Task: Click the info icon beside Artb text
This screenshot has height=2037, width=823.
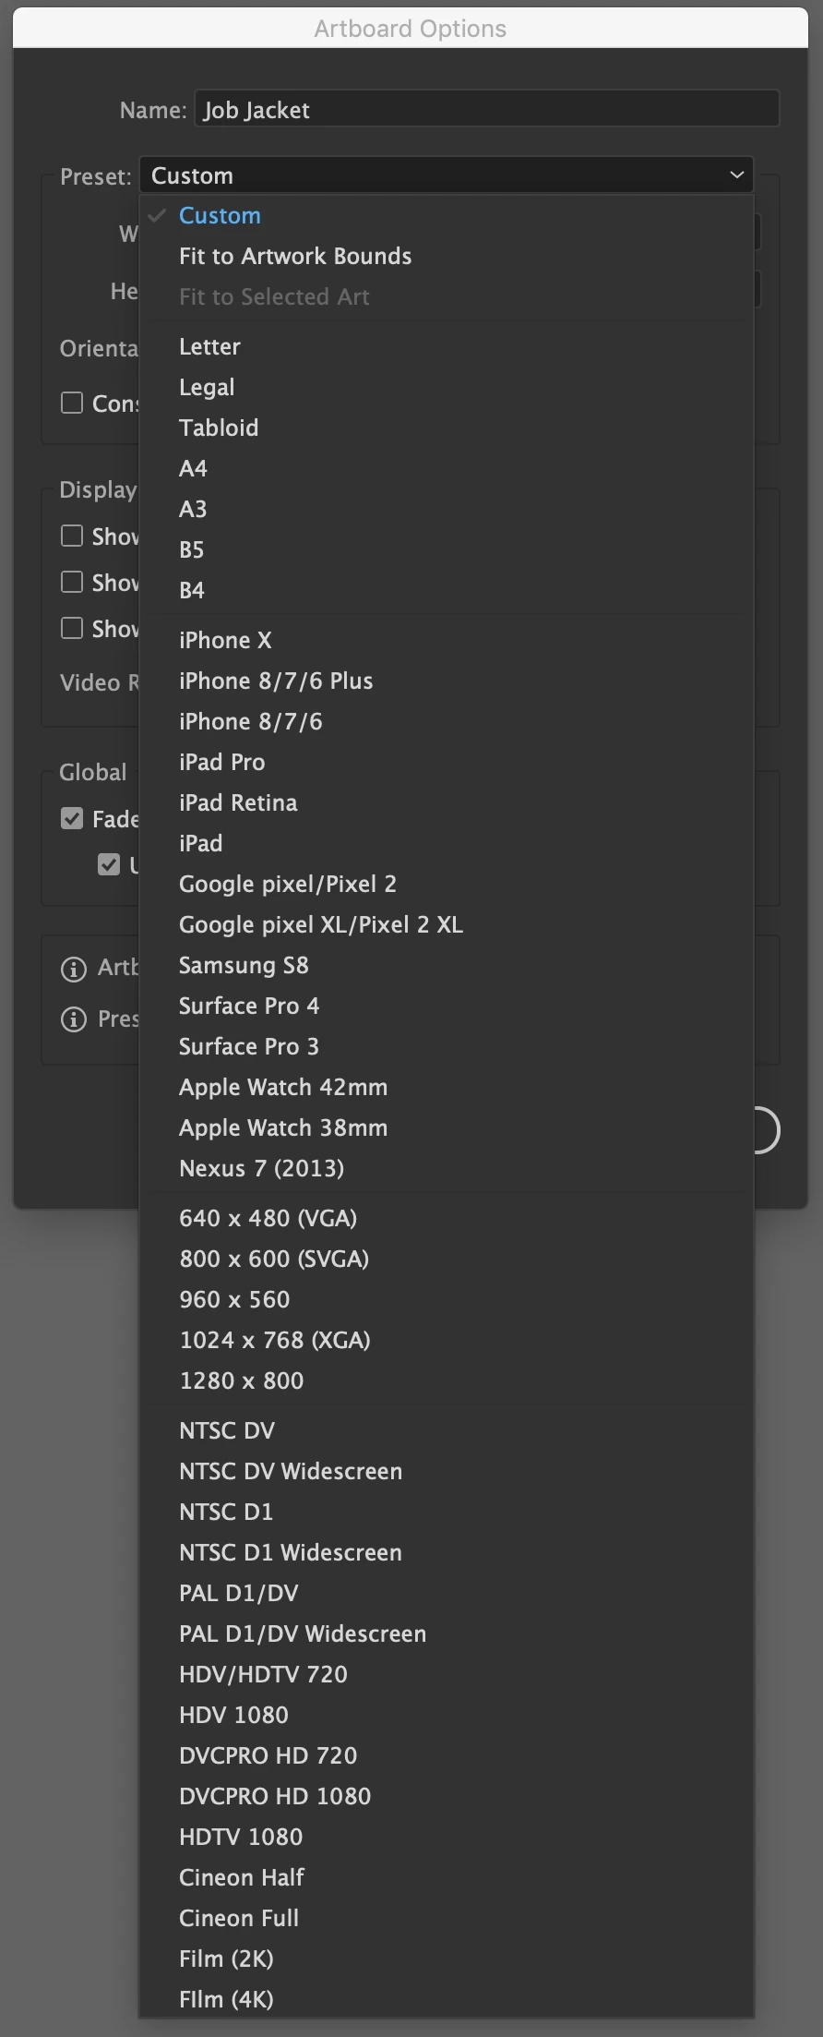Action: tap(73, 969)
